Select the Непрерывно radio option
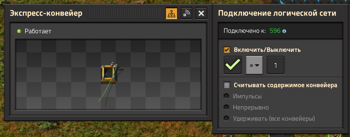350x137 pixels. point(226,107)
